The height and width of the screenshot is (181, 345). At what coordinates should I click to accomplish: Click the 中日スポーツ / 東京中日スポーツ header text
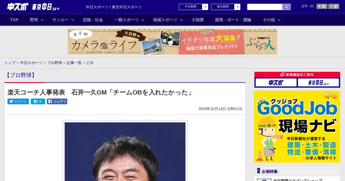(114, 7)
